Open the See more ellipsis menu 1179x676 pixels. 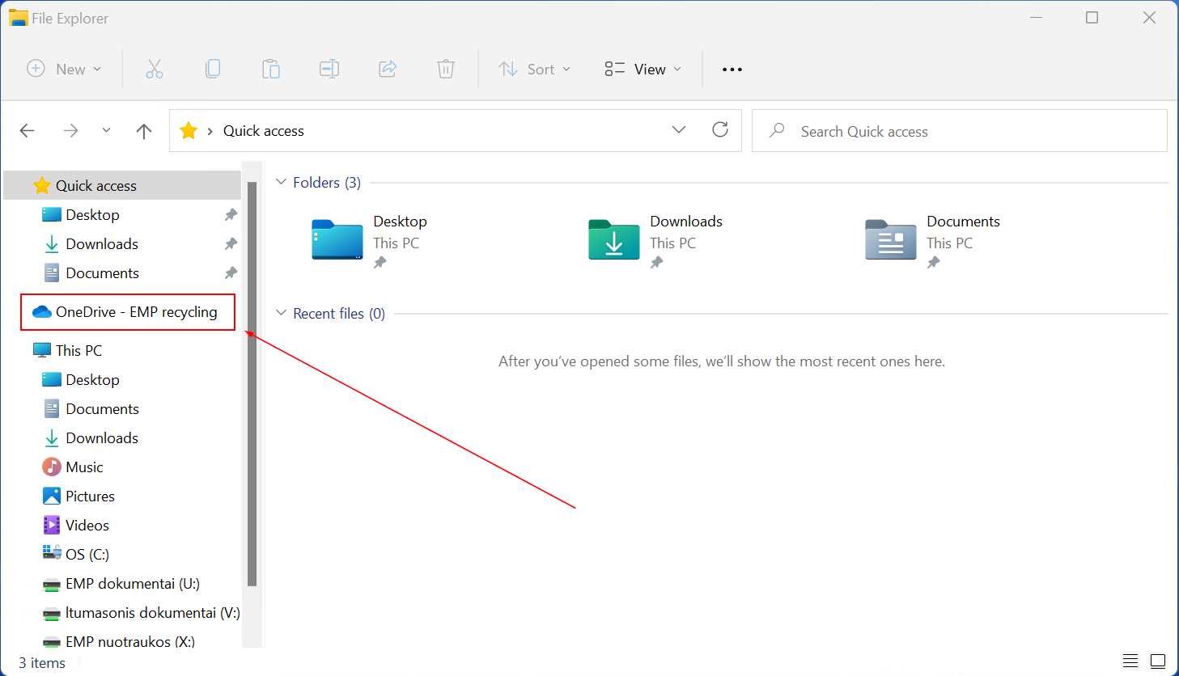pos(732,70)
